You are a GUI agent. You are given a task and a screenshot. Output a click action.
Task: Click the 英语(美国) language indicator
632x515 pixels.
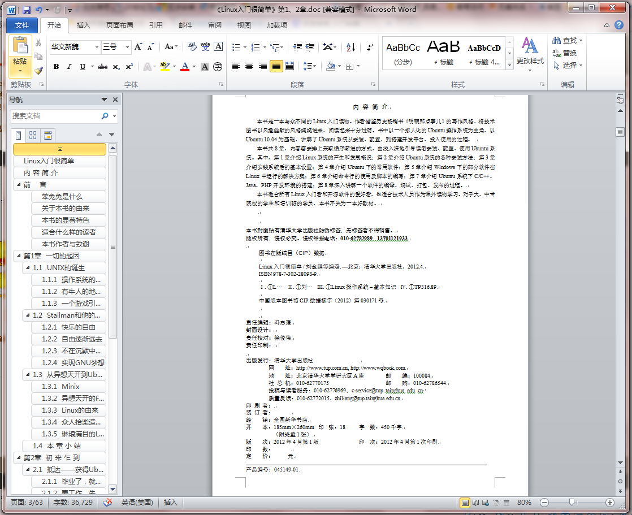tap(137, 503)
